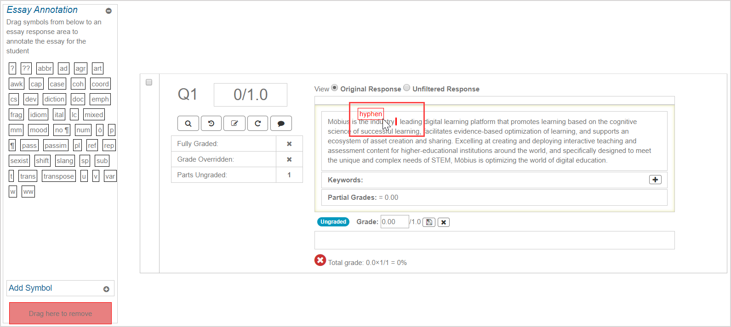Viewport: 731px width, 327px height.
Task: Save the grade with the floppy disk icon
Action: click(x=429, y=222)
